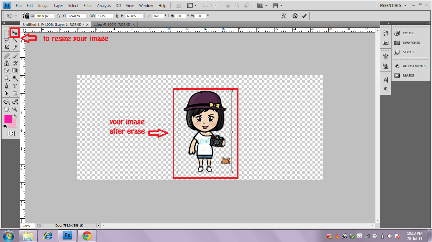This screenshot has width=432, height=242.
Task: Swap foreground and background colors
Action: click(15, 116)
